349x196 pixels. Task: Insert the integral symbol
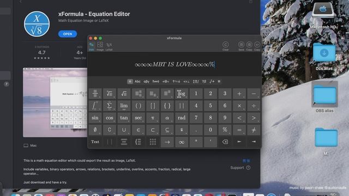click(95, 106)
